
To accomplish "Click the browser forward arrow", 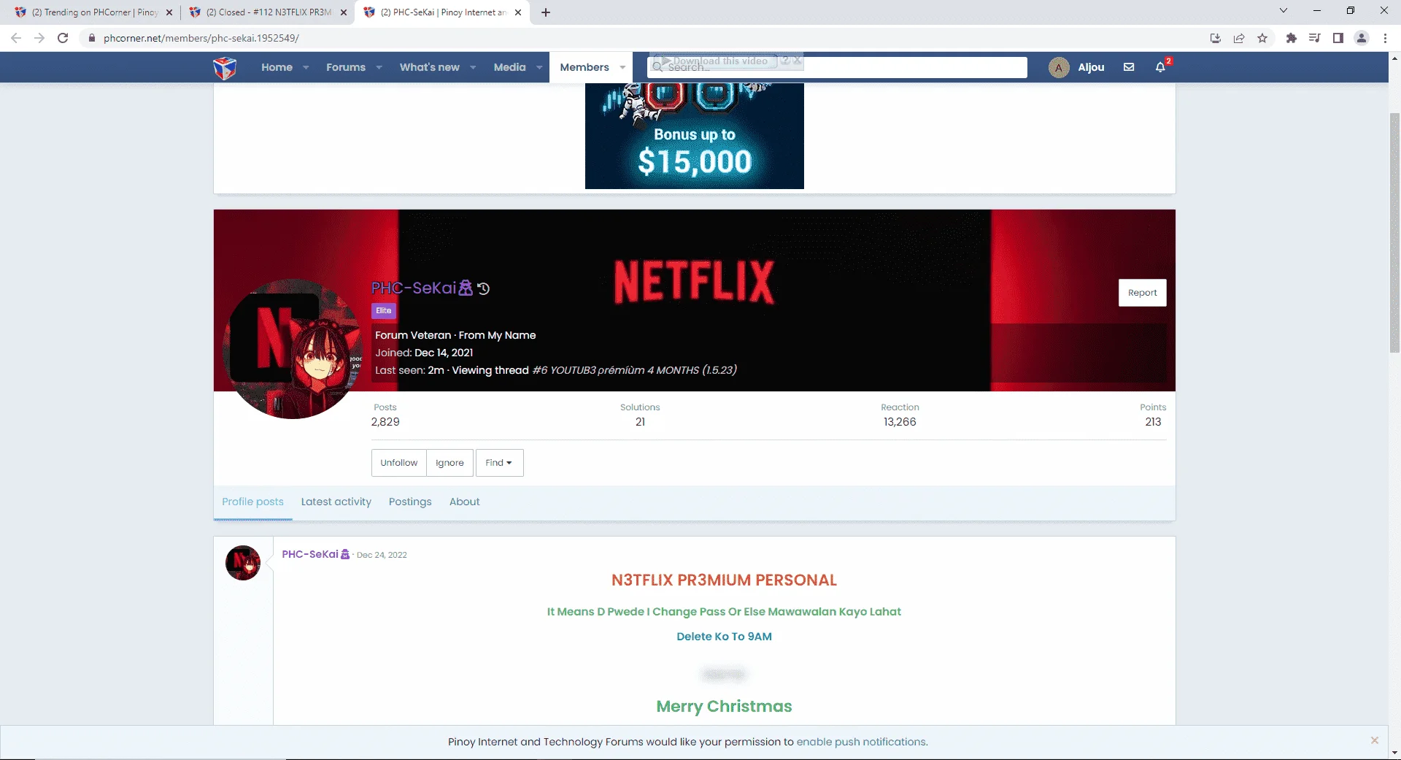I will pos(39,38).
